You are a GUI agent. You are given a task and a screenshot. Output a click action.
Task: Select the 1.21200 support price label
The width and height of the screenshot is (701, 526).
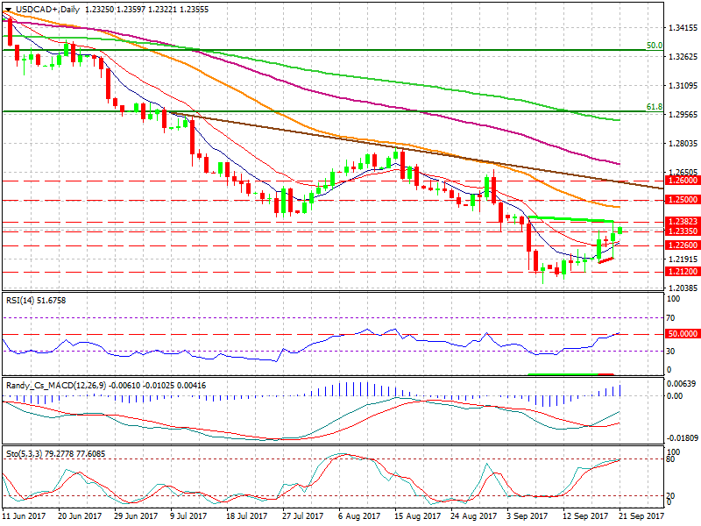(682, 272)
